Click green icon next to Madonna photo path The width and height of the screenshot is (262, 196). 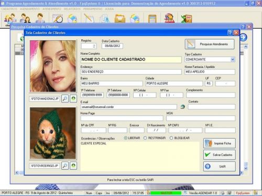(73, 99)
